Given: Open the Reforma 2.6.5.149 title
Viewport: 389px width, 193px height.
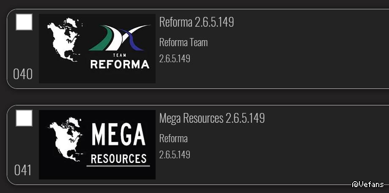Looking at the screenshot, I should tap(196, 22).
